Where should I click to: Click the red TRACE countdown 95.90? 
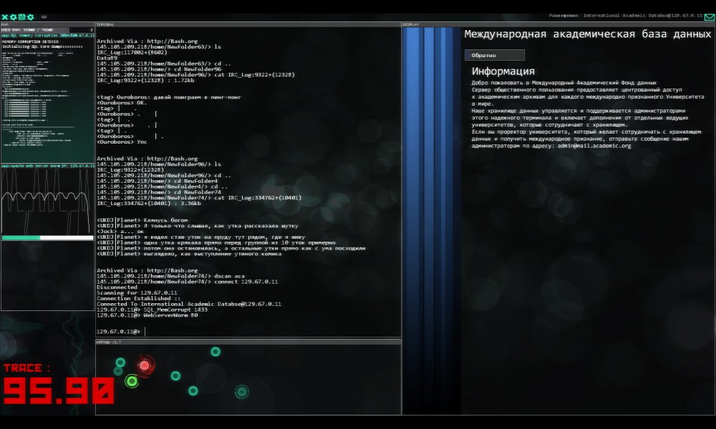[x=59, y=391]
